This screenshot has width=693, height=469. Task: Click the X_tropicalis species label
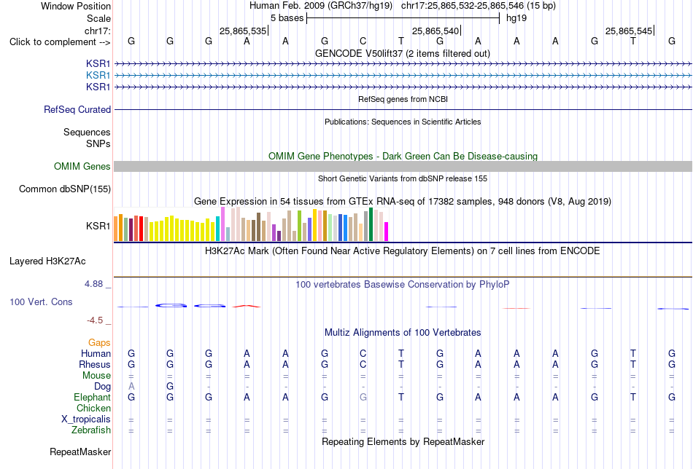pos(86,419)
